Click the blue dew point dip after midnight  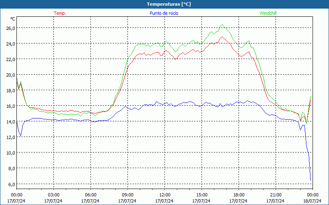click(x=21, y=136)
